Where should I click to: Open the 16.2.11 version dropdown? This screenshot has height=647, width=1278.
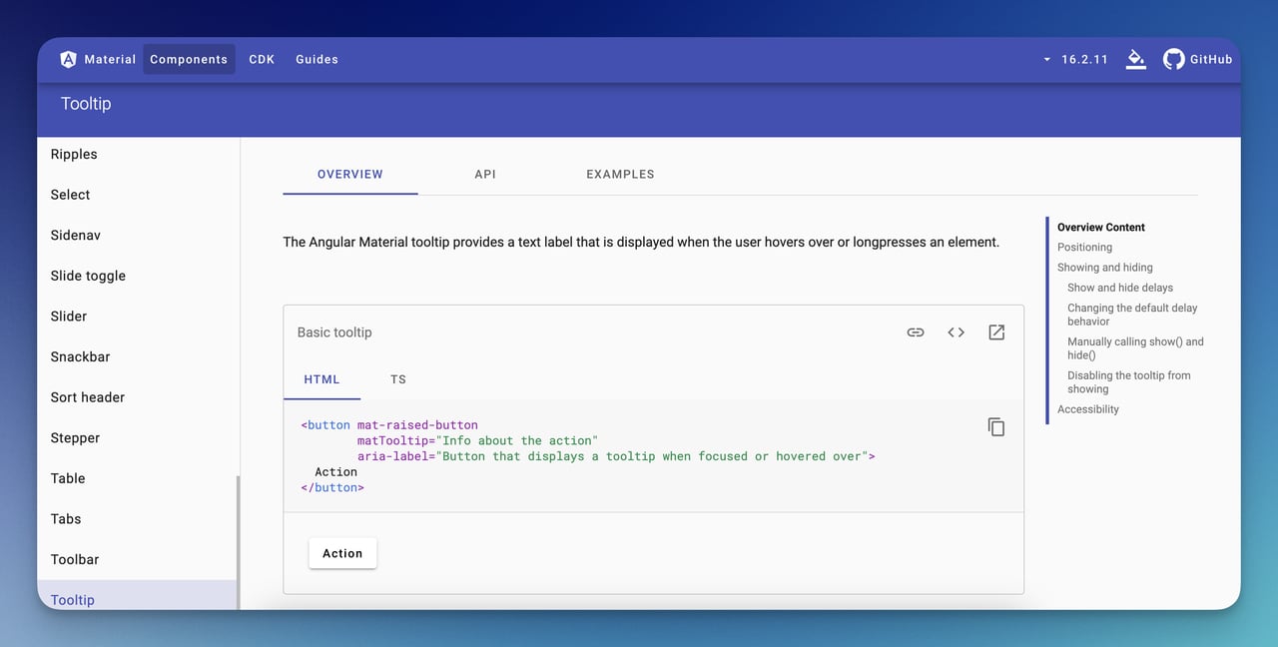click(x=1075, y=59)
